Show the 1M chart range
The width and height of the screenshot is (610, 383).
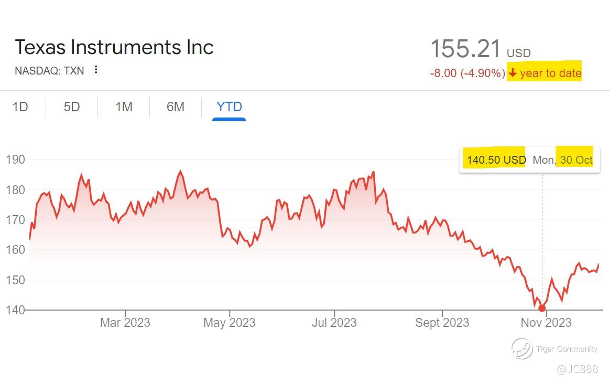pos(124,107)
